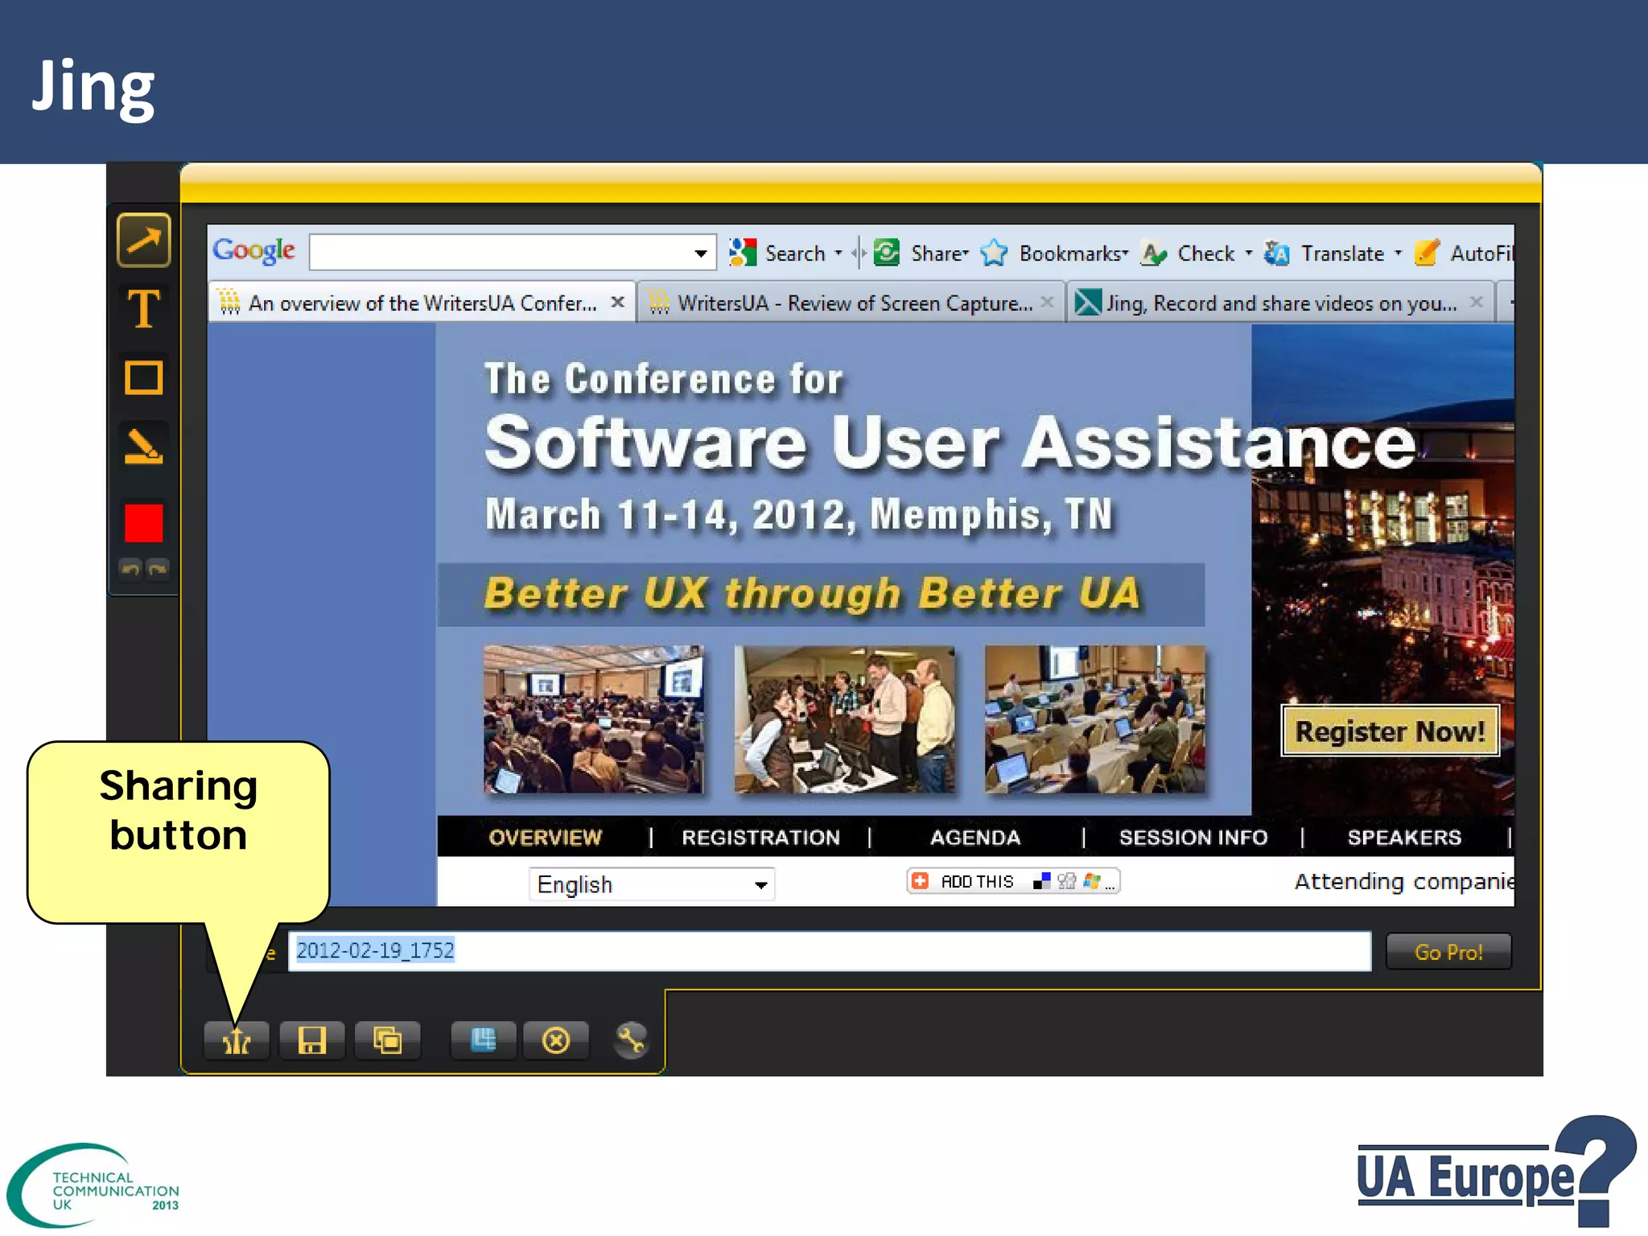Image resolution: width=1648 pixels, height=1236 pixels.
Task: Click the Google toolbar Search icon
Action: click(743, 253)
